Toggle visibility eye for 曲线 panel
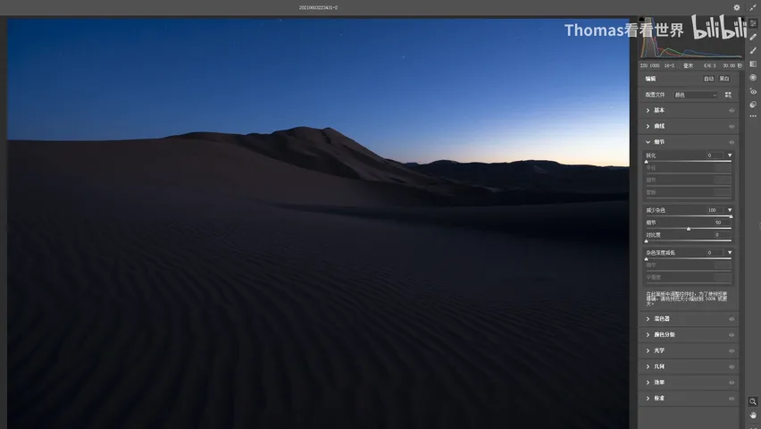The height and width of the screenshot is (429, 761). click(732, 126)
